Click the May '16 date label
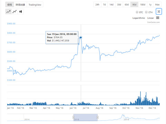 click(x=59, y=108)
